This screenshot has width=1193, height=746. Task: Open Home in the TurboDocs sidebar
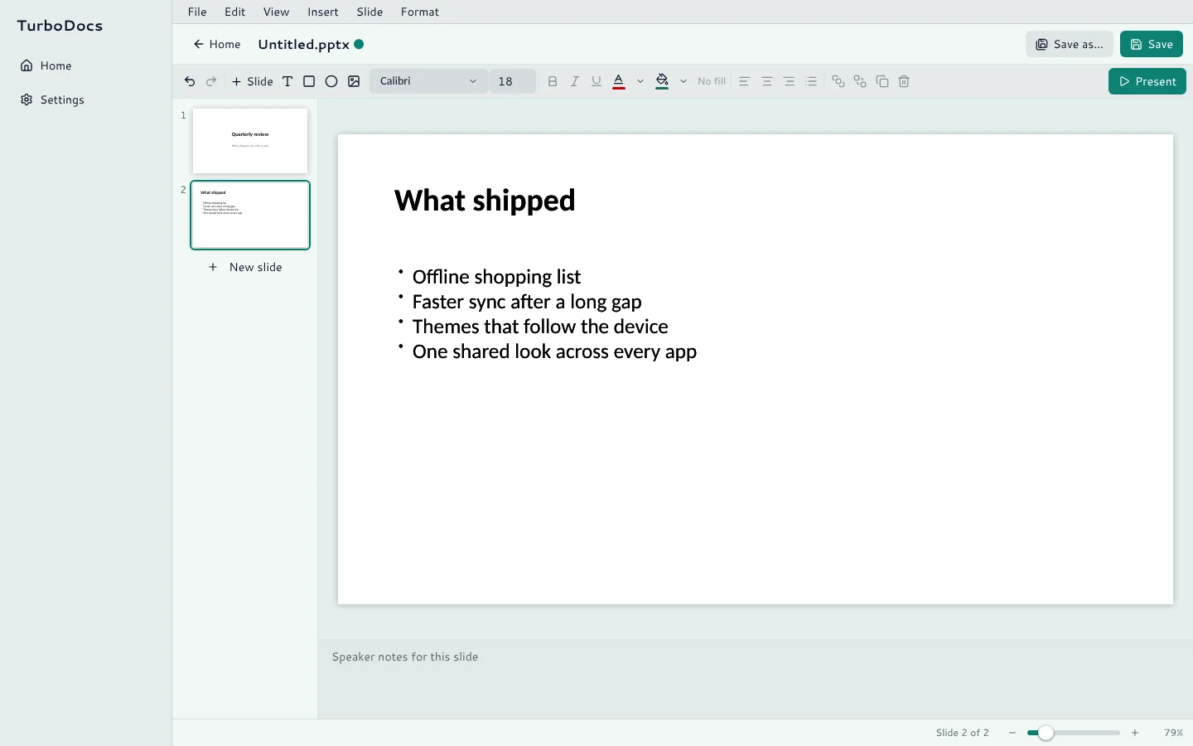point(85,65)
